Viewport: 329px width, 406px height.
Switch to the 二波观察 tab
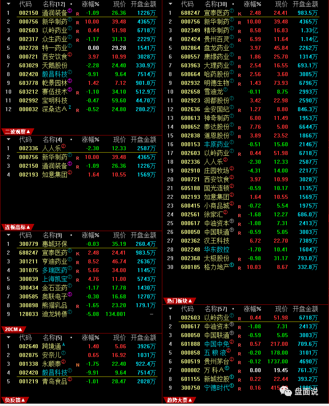pyautogui.click(x=18, y=132)
